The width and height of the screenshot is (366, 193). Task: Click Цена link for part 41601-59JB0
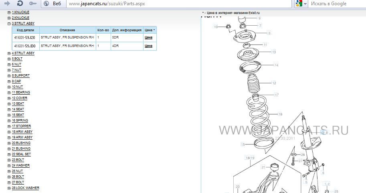click(148, 46)
